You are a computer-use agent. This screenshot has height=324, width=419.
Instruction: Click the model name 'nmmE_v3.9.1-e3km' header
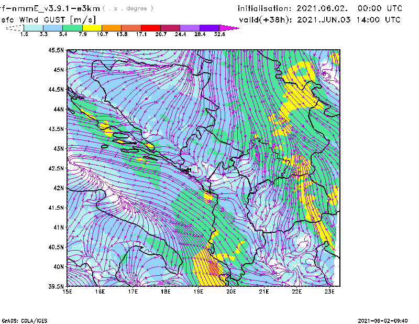pyautogui.click(x=56, y=8)
